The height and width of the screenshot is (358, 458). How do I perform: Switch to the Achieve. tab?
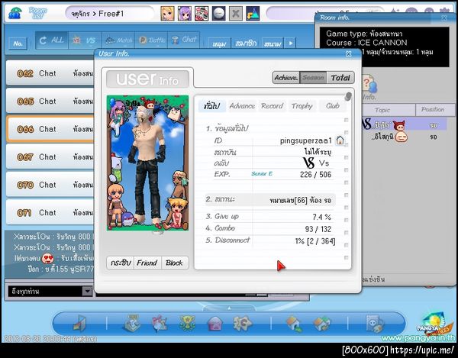pyautogui.click(x=286, y=78)
